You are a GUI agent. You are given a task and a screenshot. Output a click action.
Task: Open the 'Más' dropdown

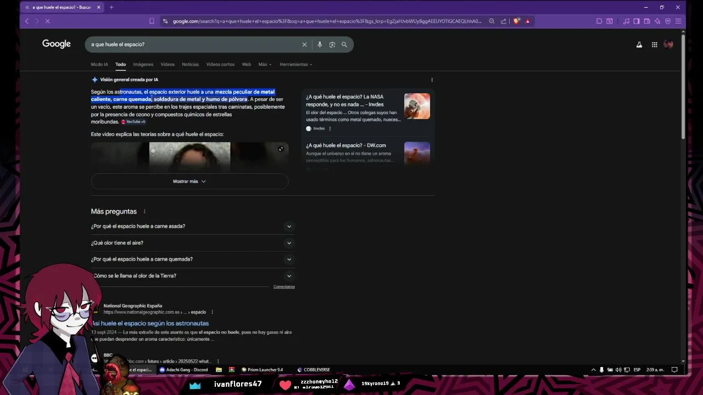pos(265,64)
